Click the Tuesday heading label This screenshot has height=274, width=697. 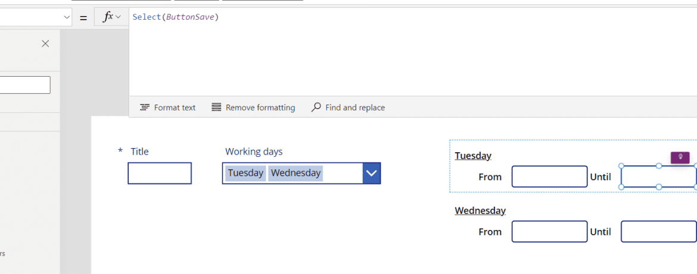473,156
